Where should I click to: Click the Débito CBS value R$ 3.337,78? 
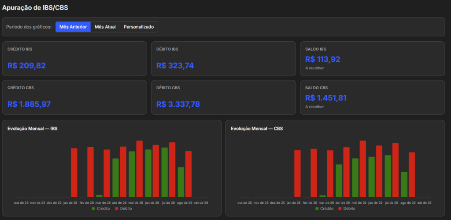point(178,104)
